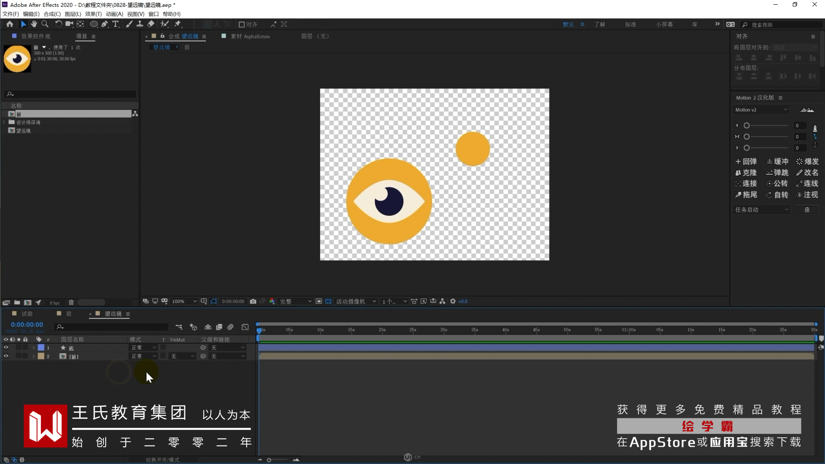Select the Type tool

(115, 24)
